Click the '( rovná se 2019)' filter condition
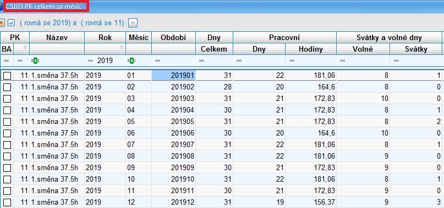This screenshot has width=444, height=208. [45, 23]
